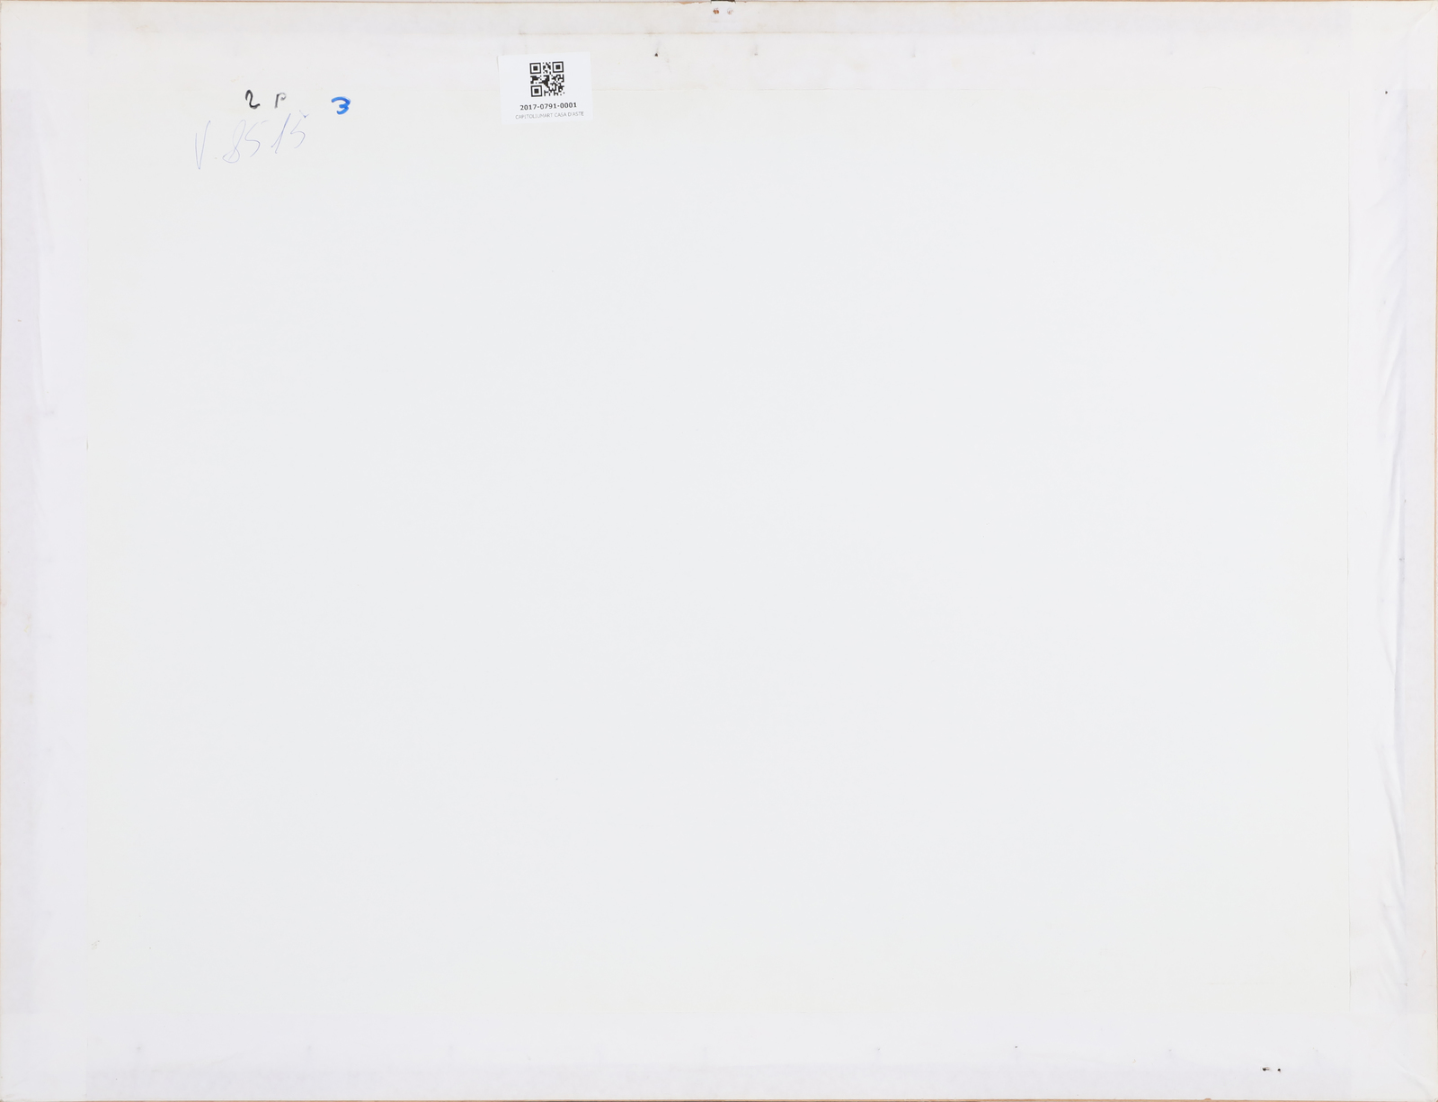Viewport: 1438px width, 1102px height.
Task: Select the label number 2017-0791-0001
Action: click(x=547, y=105)
